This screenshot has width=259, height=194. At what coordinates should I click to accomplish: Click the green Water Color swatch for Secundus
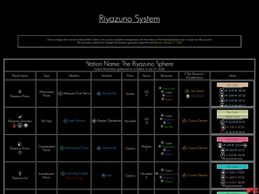[x=232, y=116]
